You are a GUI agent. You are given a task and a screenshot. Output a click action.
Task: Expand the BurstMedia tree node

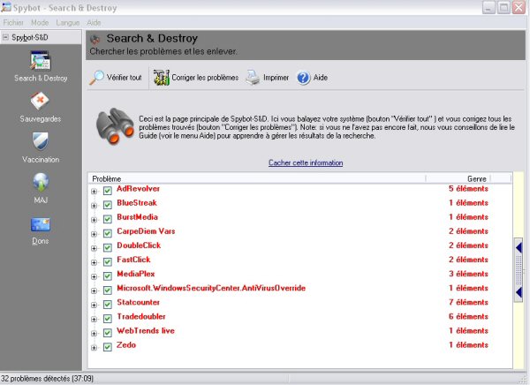[x=94, y=220]
